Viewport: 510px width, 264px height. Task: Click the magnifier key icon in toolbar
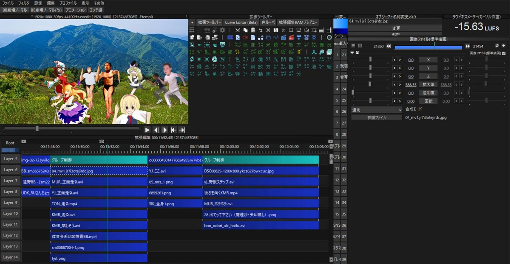point(321,52)
